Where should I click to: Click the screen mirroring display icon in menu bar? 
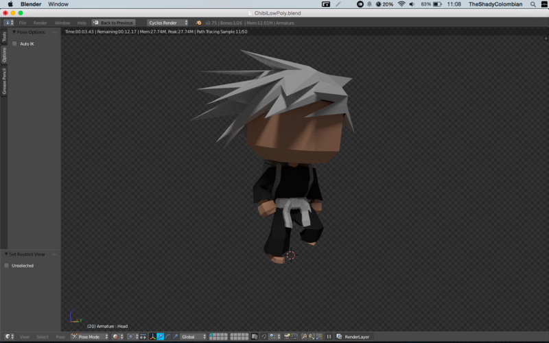[325, 4]
